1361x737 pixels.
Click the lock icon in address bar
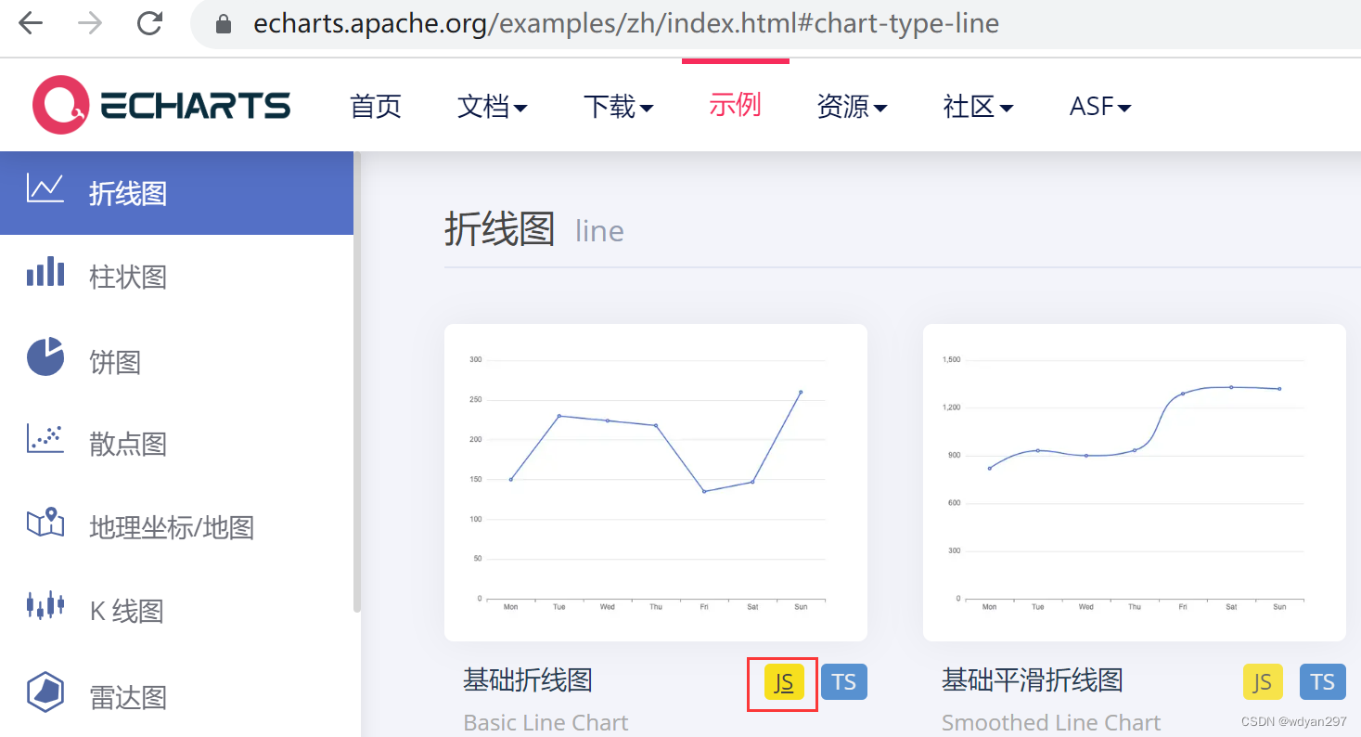[x=223, y=24]
